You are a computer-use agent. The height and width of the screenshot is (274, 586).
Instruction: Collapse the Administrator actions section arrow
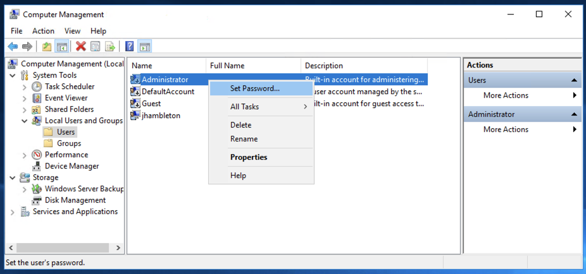click(574, 114)
